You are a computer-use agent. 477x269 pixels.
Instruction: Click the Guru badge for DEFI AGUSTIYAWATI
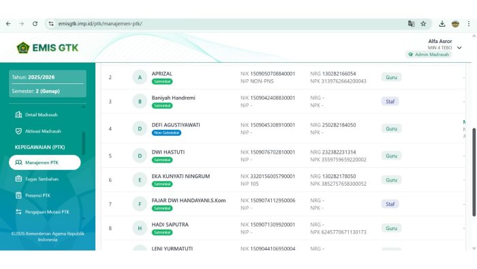tap(391, 128)
